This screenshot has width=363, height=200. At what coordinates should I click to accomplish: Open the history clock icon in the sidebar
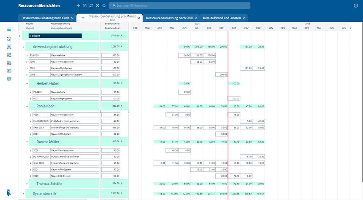pyautogui.click(x=9, y=39)
